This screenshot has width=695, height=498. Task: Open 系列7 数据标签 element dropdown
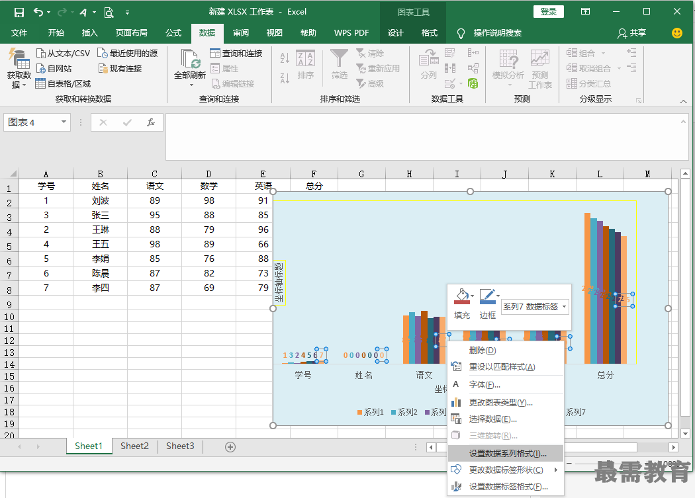[x=564, y=307]
